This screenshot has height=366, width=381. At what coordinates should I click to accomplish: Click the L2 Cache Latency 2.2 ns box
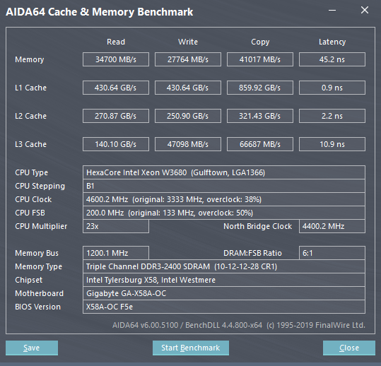pos(332,116)
